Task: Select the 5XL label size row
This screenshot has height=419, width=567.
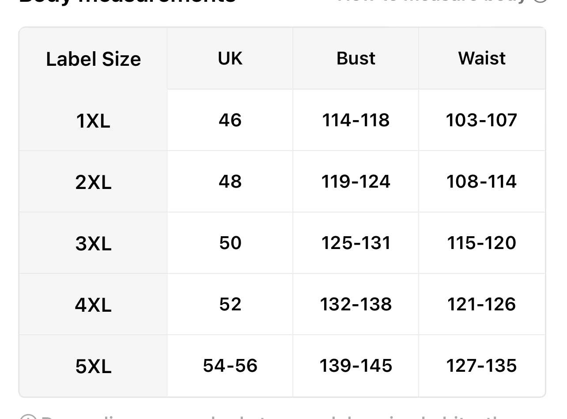Action: point(93,366)
